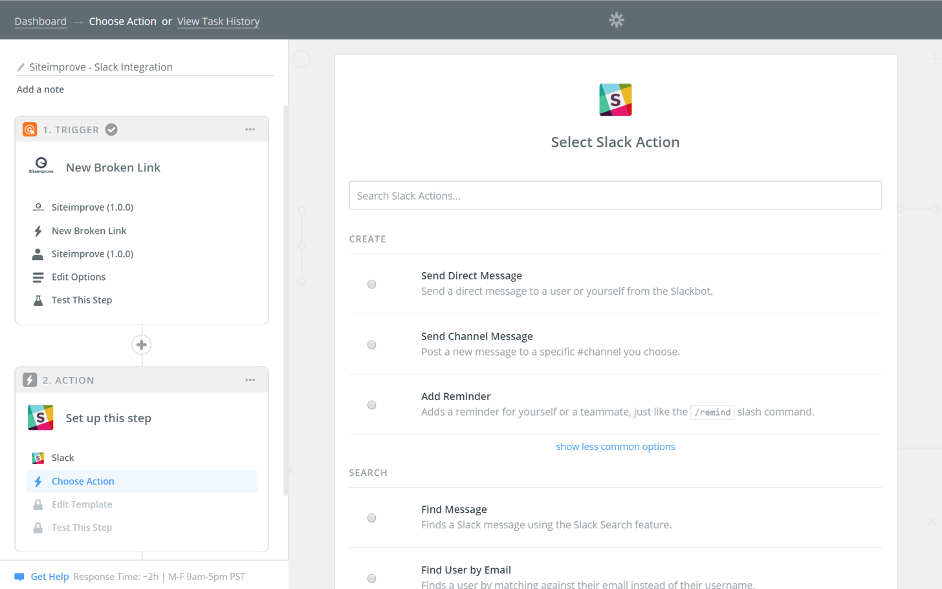
Task: Click the New Broken Link trigger heading
Action: pos(113,167)
